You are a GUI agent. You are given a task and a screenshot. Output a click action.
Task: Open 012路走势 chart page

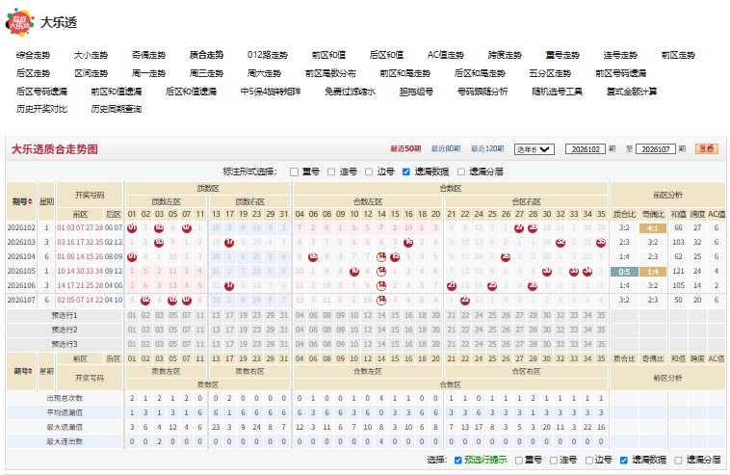click(x=267, y=55)
